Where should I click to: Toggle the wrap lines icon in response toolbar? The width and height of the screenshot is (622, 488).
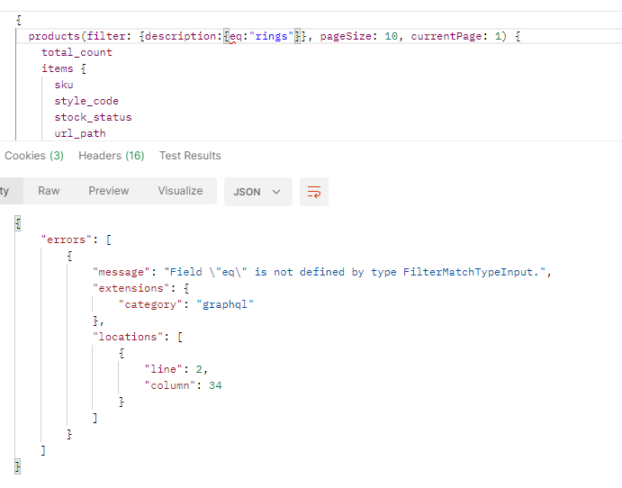point(314,192)
